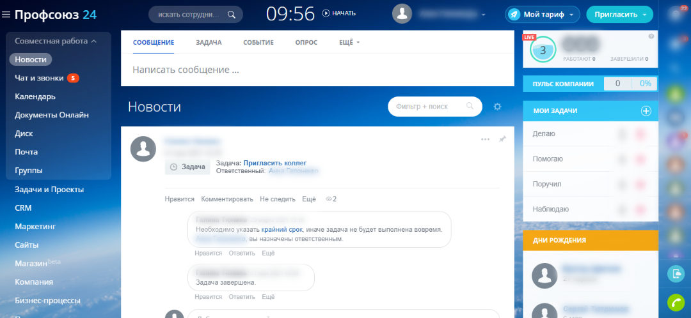Open the Поручил tasks row

coord(591,184)
